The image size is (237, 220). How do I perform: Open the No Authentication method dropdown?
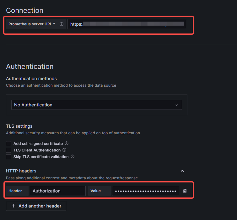[x=94, y=105]
